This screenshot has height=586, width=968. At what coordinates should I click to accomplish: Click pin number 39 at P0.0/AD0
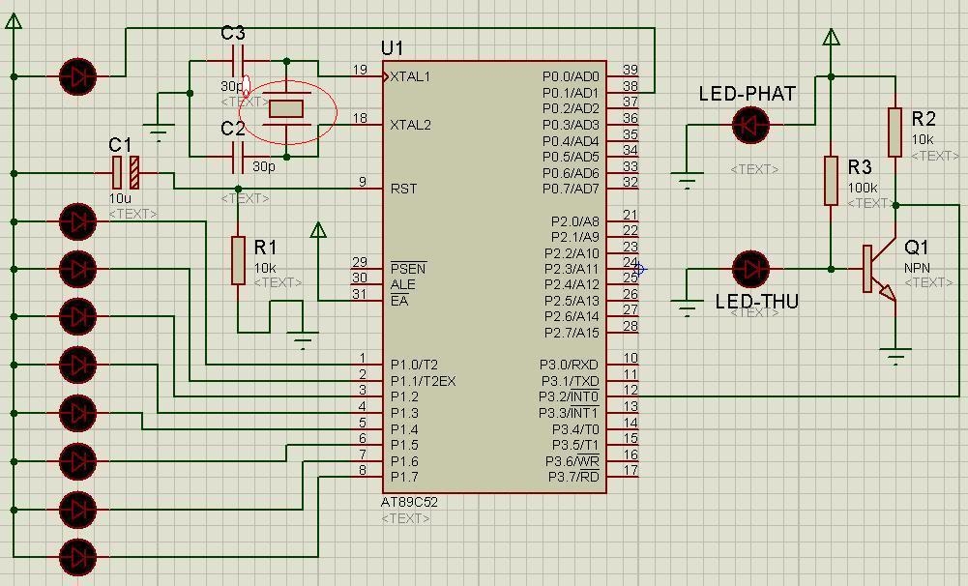point(630,70)
